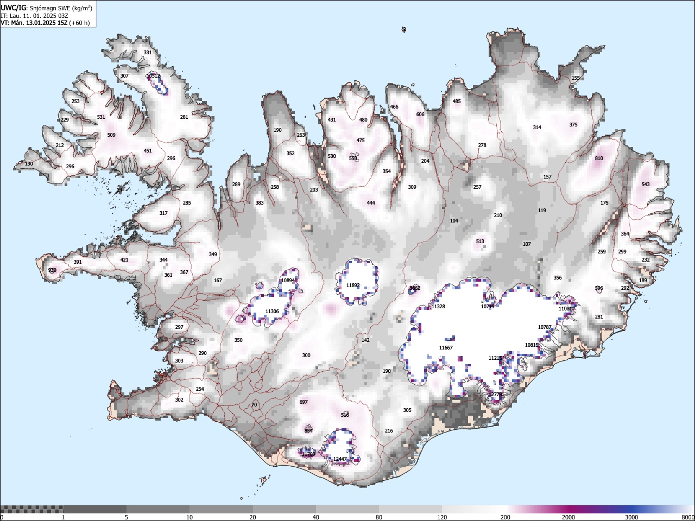Click the valid time line "VT: Mán. 13.01.2025 15Z"
Image resolution: width=695 pixels, height=521 pixels.
[33, 23]
